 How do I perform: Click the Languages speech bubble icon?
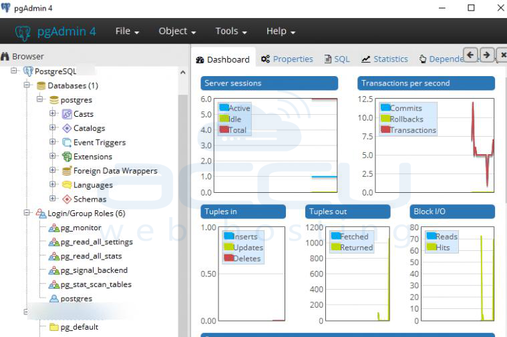(67, 185)
